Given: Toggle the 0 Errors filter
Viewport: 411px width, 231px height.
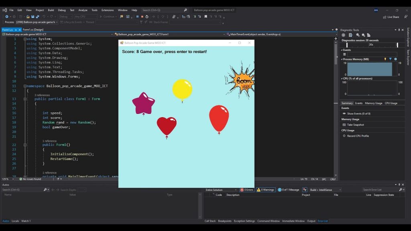Looking at the screenshot, I should [x=247, y=190].
